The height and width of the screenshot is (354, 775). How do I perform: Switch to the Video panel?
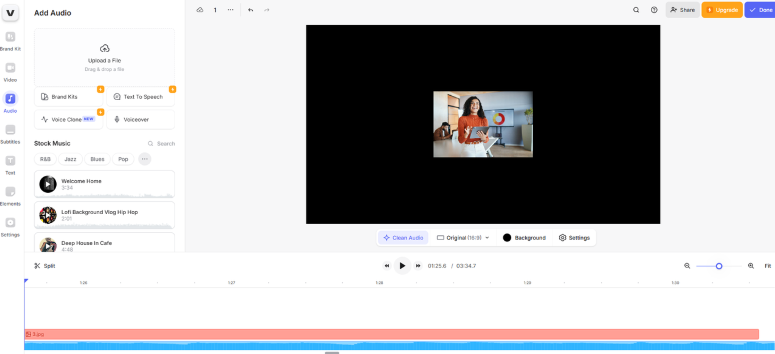10,71
